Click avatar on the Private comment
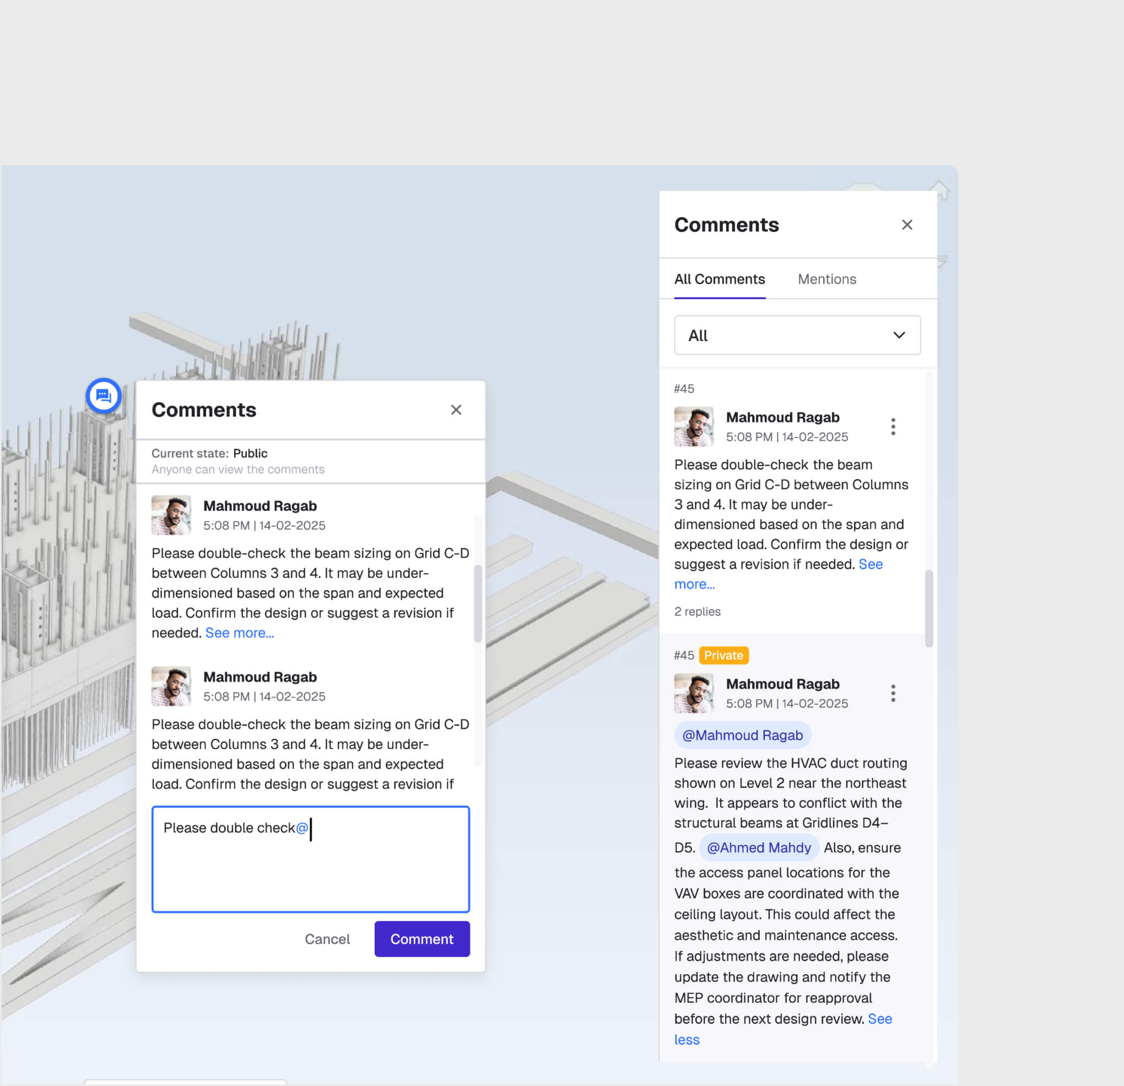 click(693, 693)
